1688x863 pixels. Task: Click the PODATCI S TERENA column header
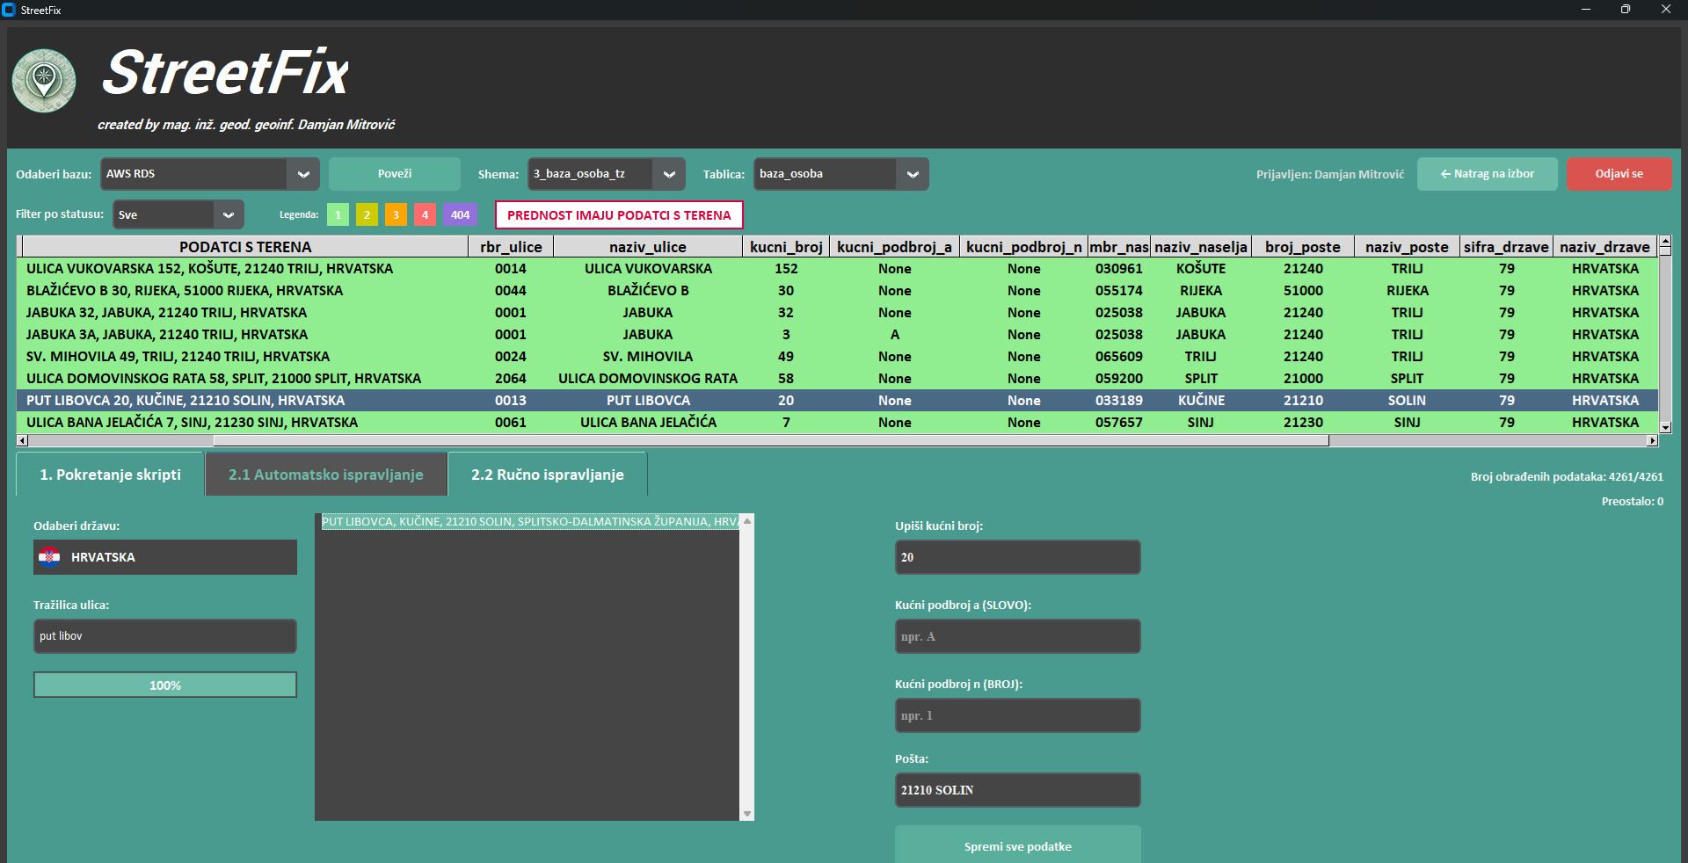click(245, 247)
